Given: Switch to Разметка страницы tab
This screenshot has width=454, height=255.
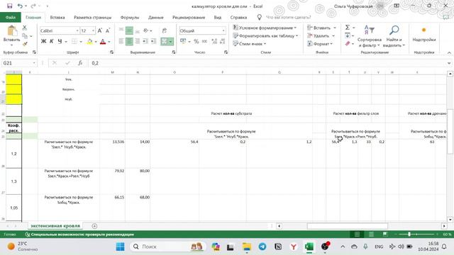Looking at the screenshot, I should pyautogui.click(x=93, y=17).
